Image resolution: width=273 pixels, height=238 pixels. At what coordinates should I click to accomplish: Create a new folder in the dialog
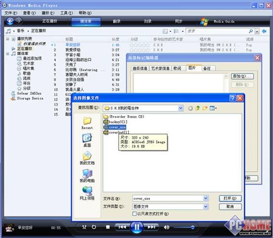point(205,108)
